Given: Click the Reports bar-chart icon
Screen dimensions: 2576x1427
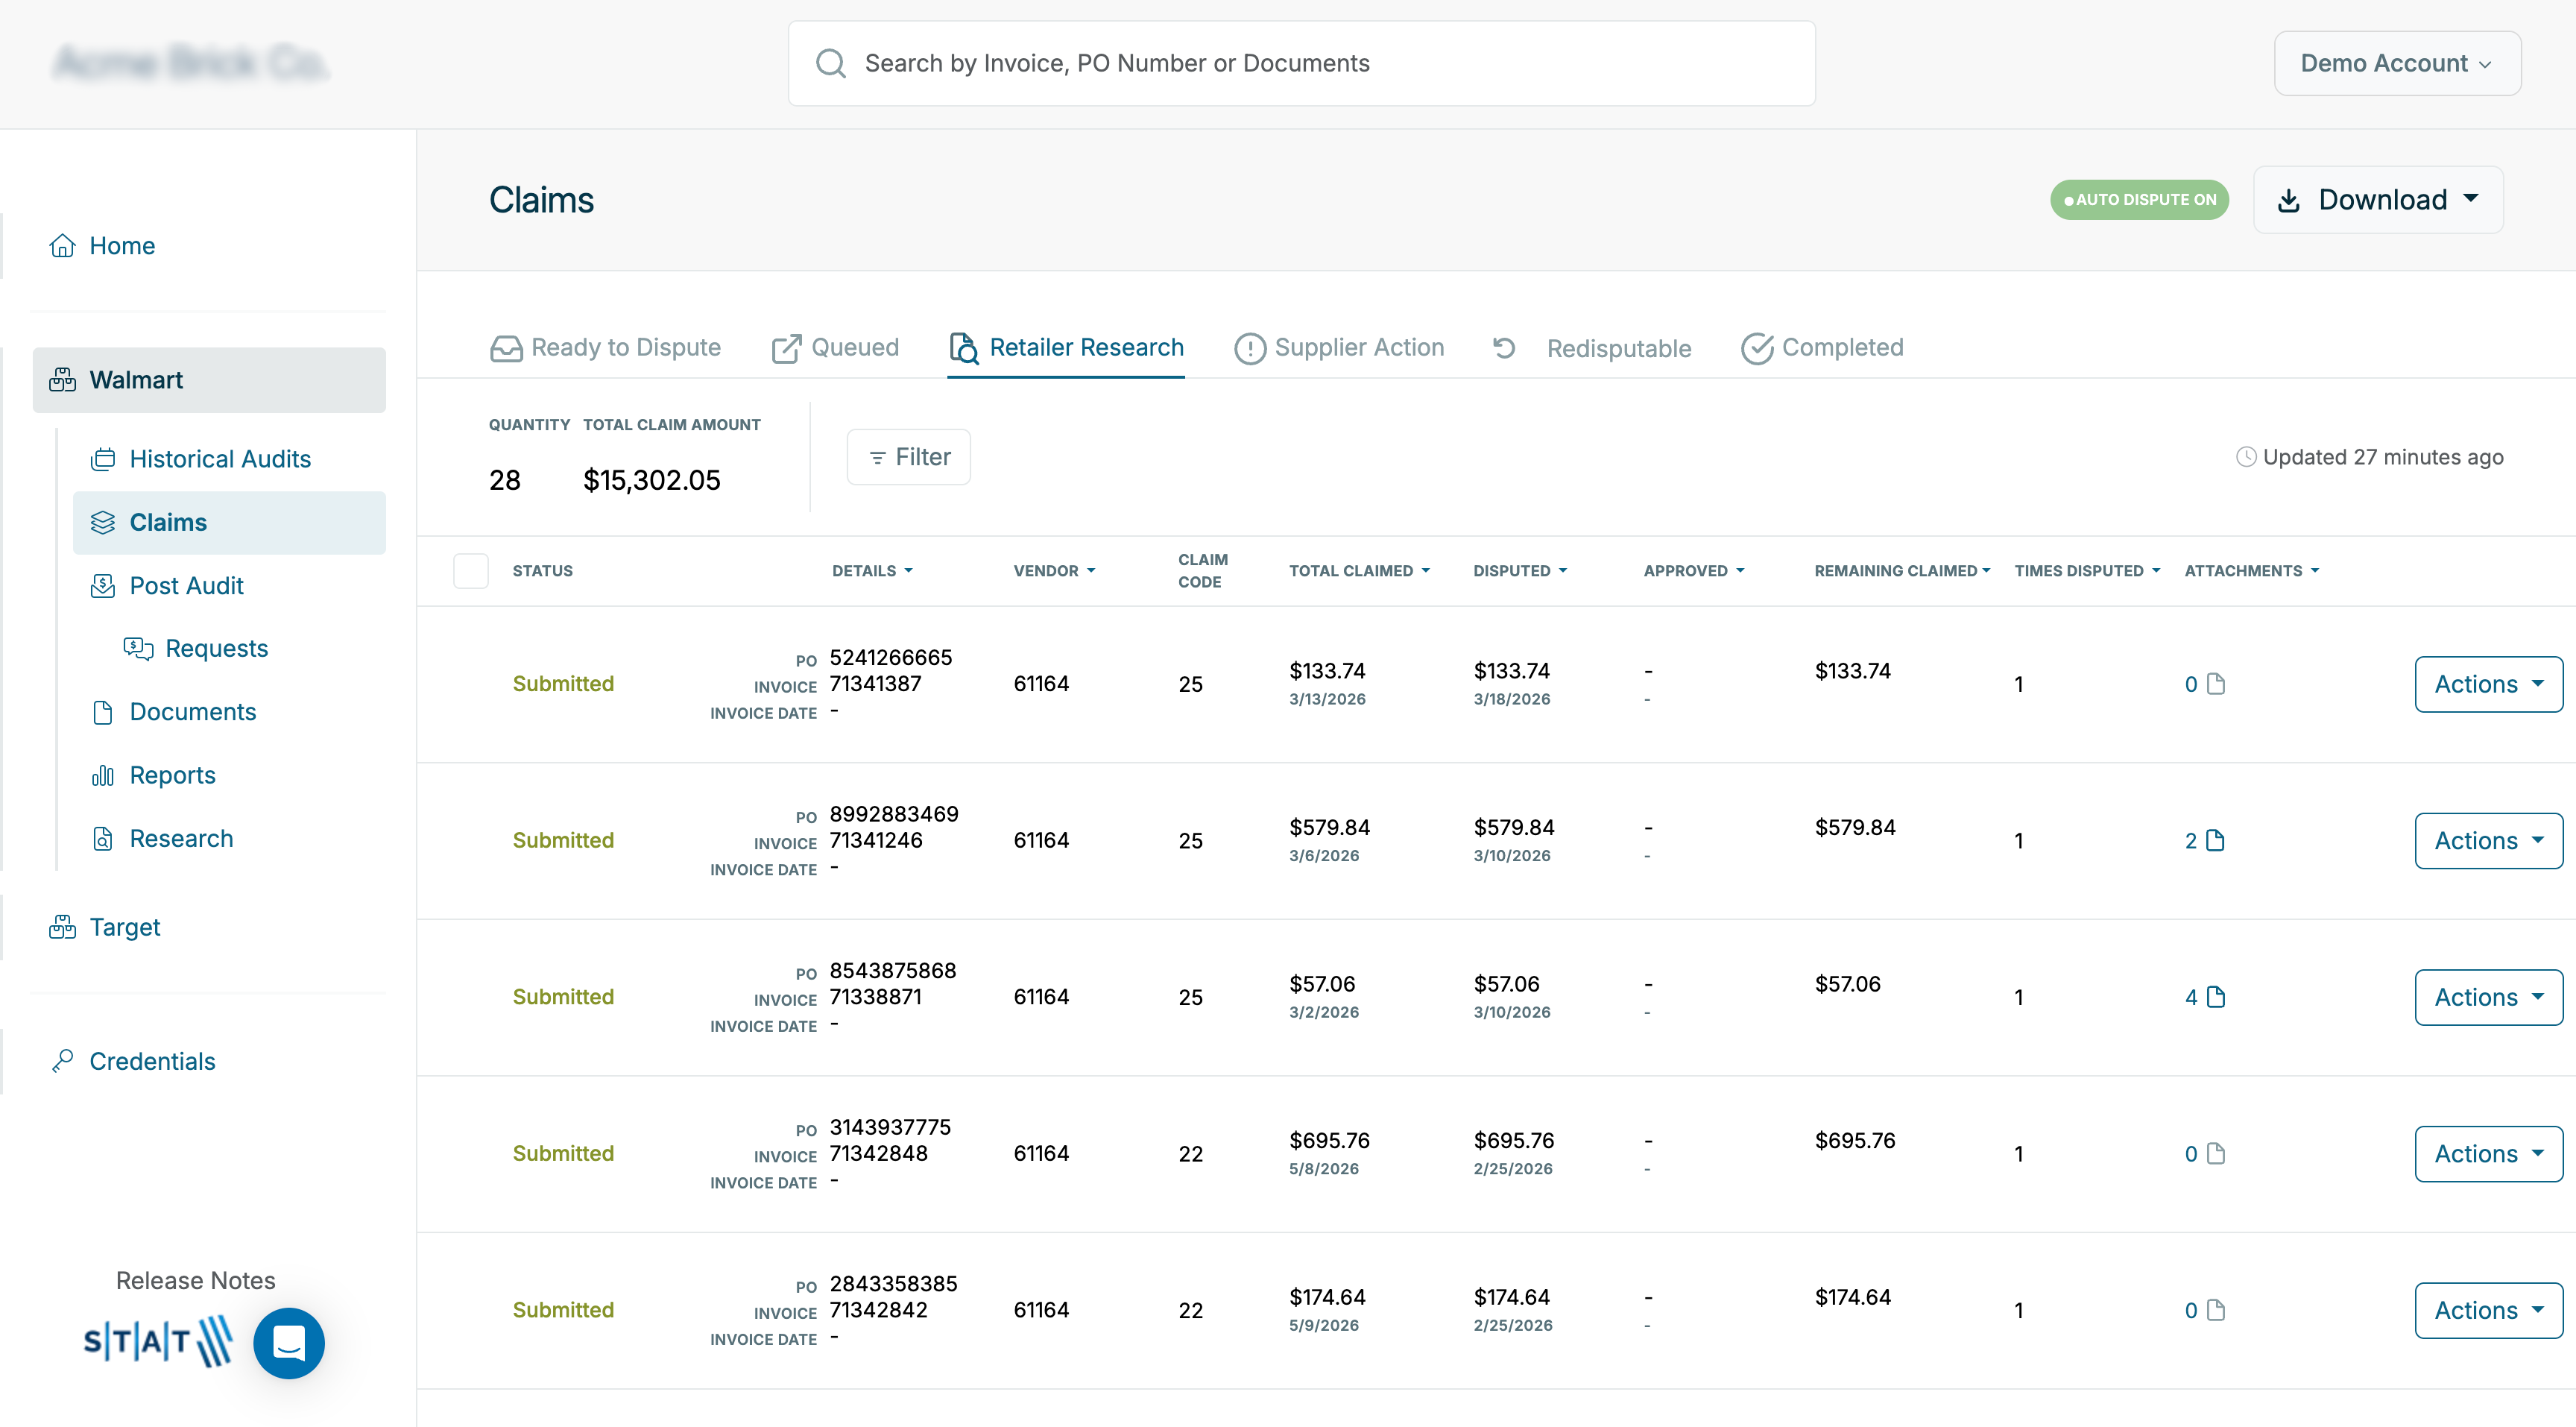Looking at the screenshot, I should [x=104, y=774].
